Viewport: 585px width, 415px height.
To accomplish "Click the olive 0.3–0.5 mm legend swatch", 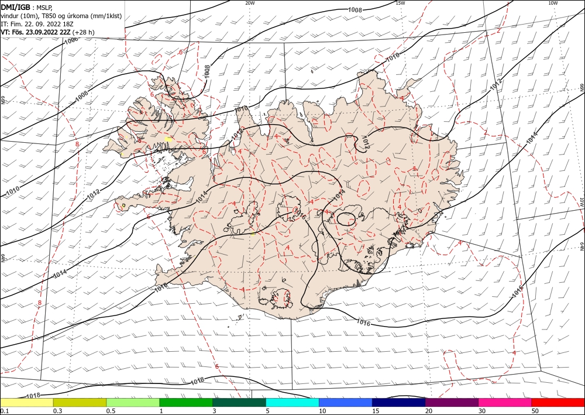I will 80,403.
